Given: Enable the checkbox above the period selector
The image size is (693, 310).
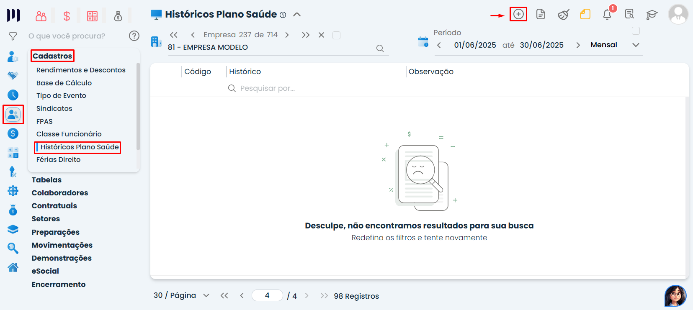Looking at the screenshot, I should 636,31.
